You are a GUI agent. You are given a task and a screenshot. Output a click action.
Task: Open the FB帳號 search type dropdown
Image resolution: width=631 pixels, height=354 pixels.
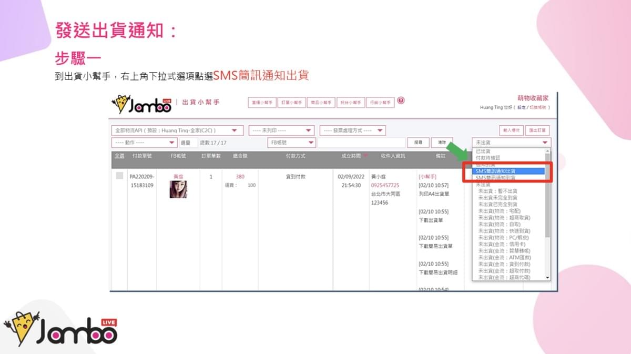coord(291,143)
